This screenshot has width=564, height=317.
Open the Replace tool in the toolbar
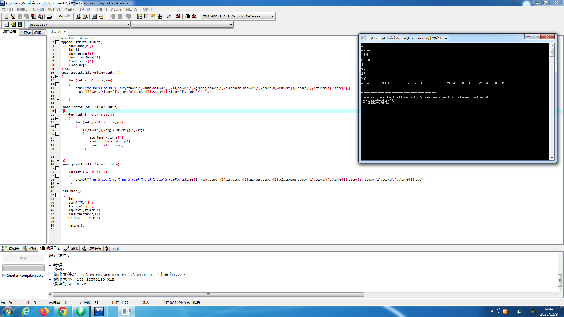pyautogui.click(x=85, y=16)
